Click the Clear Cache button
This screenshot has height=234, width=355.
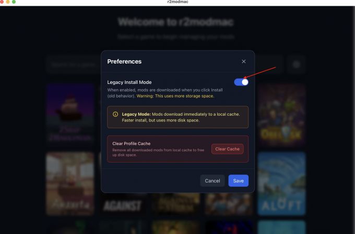pyautogui.click(x=227, y=149)
